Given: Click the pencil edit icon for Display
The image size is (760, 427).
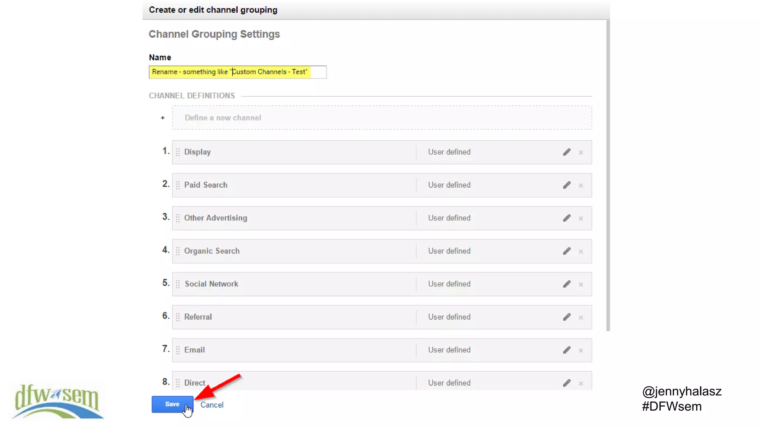Looking at the screenshot, I should [566, 152].
